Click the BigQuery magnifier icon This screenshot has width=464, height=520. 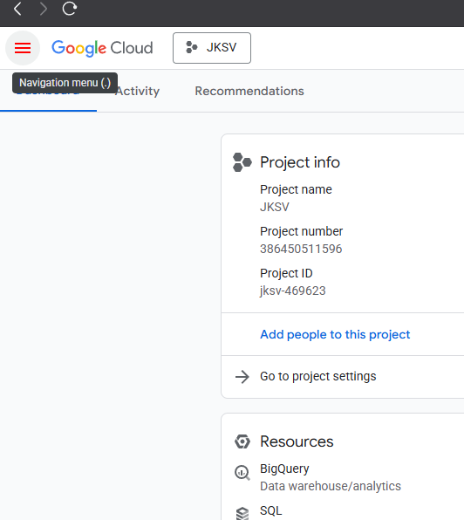[x=242, y=473]
